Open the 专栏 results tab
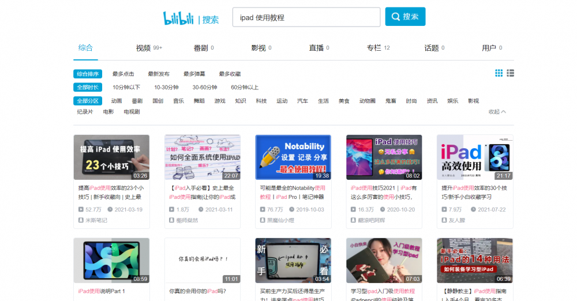The image size is (577, 301). click(374, 48)
